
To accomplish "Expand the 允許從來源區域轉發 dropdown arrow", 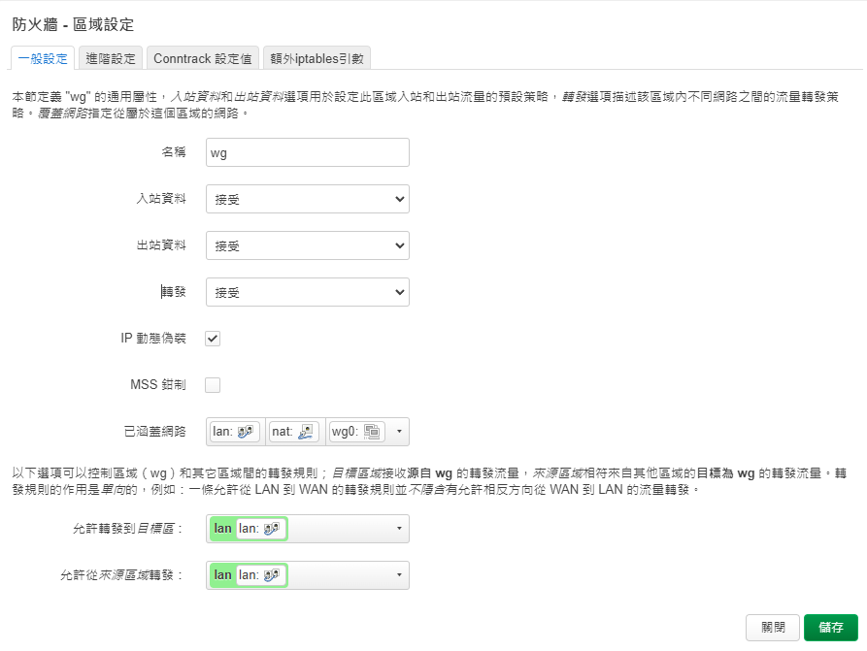I will click(x=399, y=575).
